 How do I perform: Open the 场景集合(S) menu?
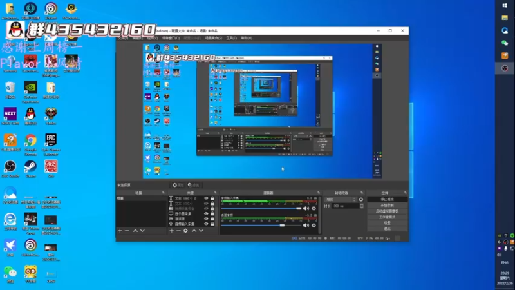tap(214, 38)
